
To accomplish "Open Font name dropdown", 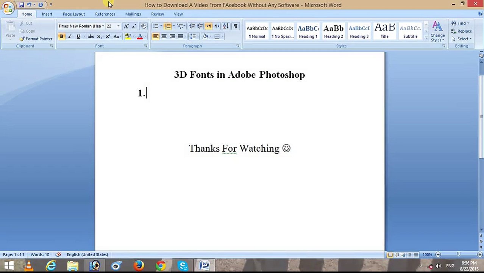I will (103, 26).
